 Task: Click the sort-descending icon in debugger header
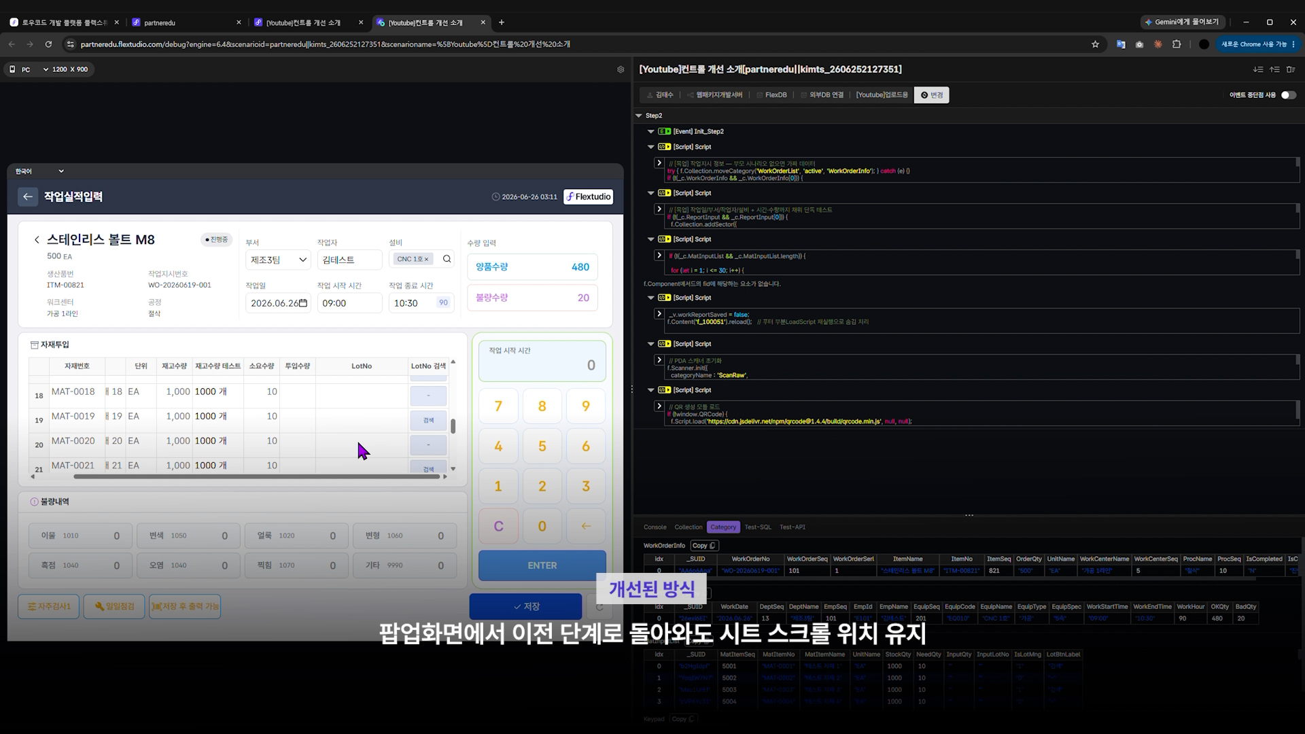coord(1258,69)
